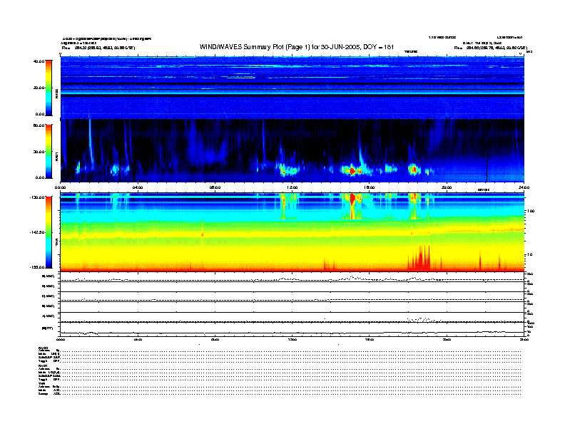Click the vertical RAD1 axis label beside the colorbar
This screenshot has width=565, height=436.
pyautogui.click(x=56, y=157)
